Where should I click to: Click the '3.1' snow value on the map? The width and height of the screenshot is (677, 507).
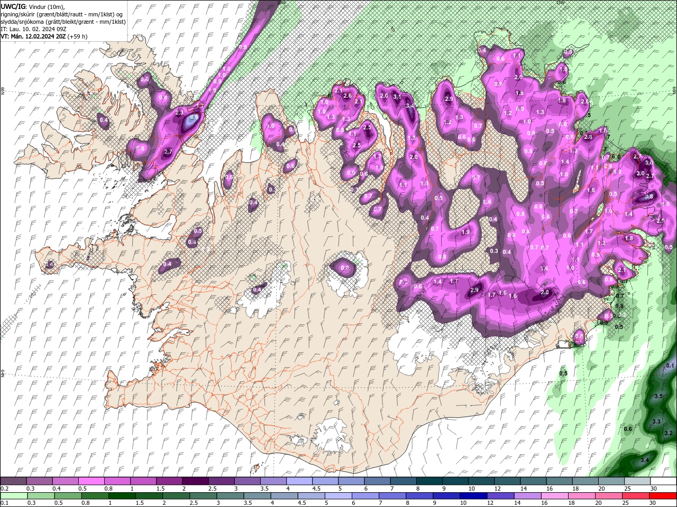(x=397, y=97)
